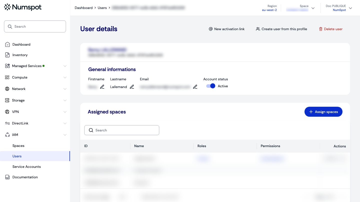This screenshot has height=202, width=360.
Task: Go to Inventory in sidebar
Action: 20,55
